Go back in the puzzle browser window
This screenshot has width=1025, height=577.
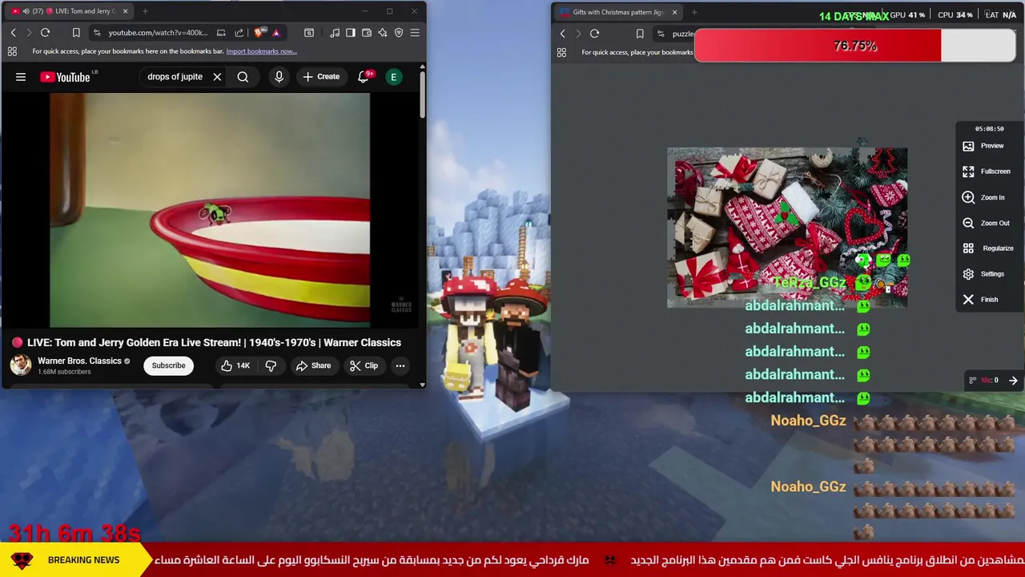click(562, 34)
